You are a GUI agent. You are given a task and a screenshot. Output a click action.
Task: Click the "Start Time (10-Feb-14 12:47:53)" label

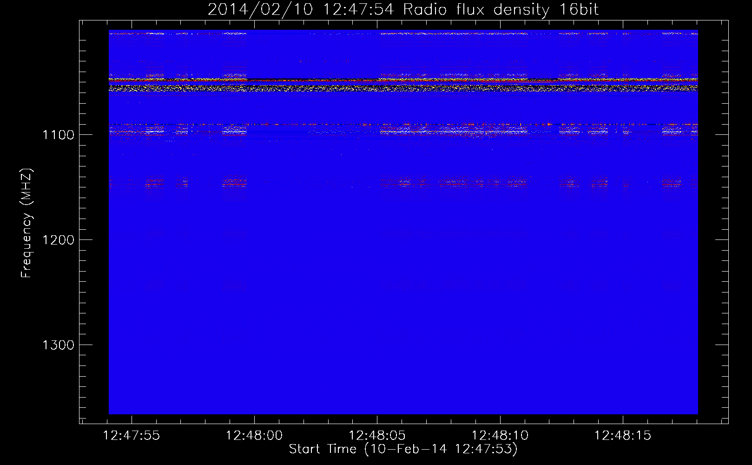click(403, 449)
